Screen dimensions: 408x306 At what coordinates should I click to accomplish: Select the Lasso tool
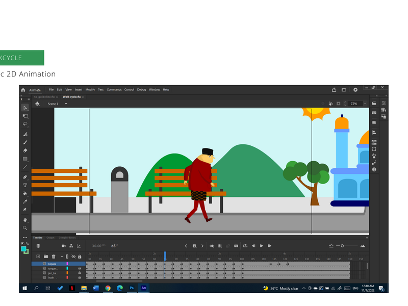[25, 124]
